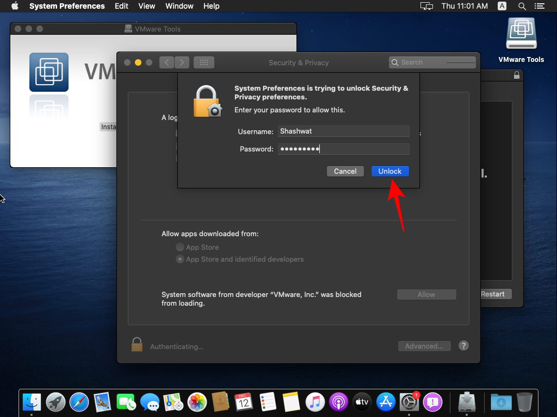Screen dimensions: 557x417
Task: Click the Advanced button
Action: pyautogui.click(x=424, y=346)
